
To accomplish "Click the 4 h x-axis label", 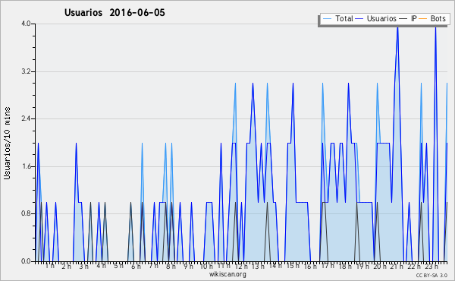I will (x=102, y=266).
